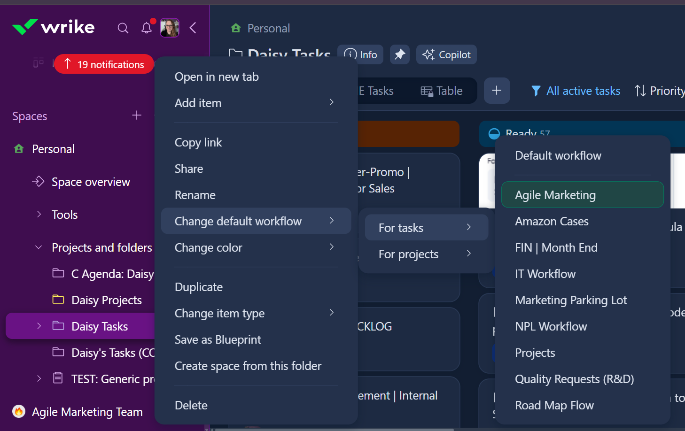Click the 19 notifications red pill
Viewport: 685px width, 431px height.
(104, 64)
